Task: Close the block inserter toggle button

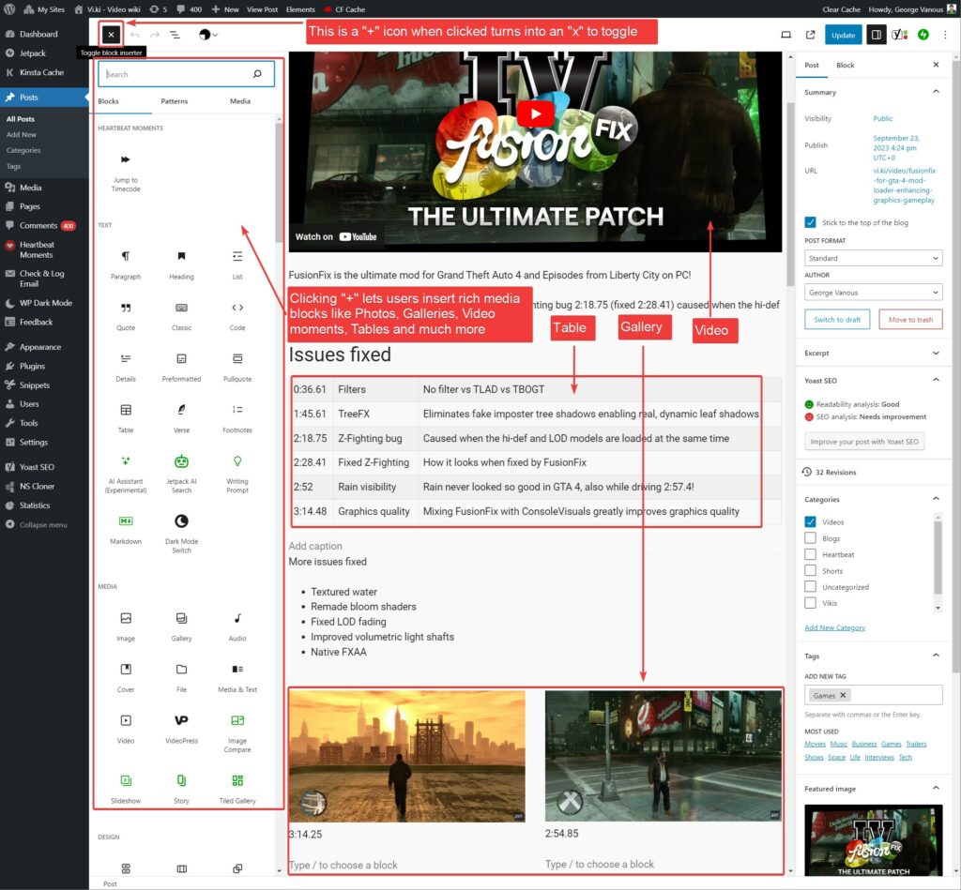Action: [111, 35]
